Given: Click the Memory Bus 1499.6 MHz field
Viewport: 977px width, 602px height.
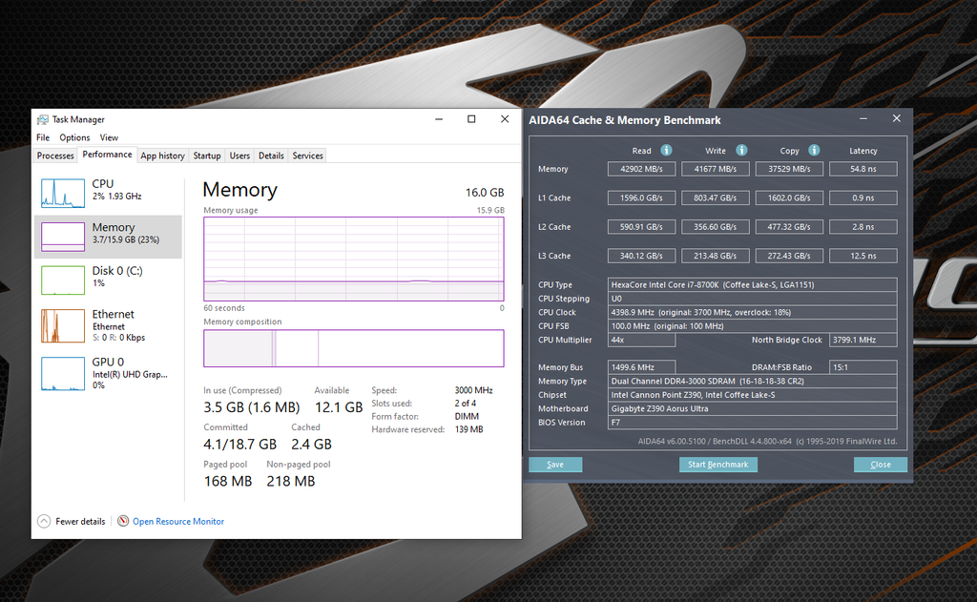Looking at the screenshot, I should 641,367.
